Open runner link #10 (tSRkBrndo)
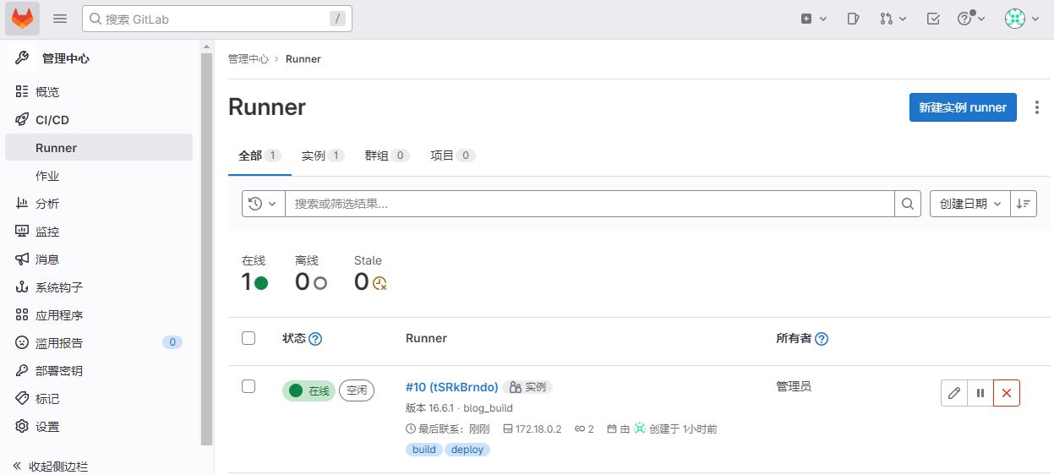This screenshot has width=1054, height=475. 451,387
